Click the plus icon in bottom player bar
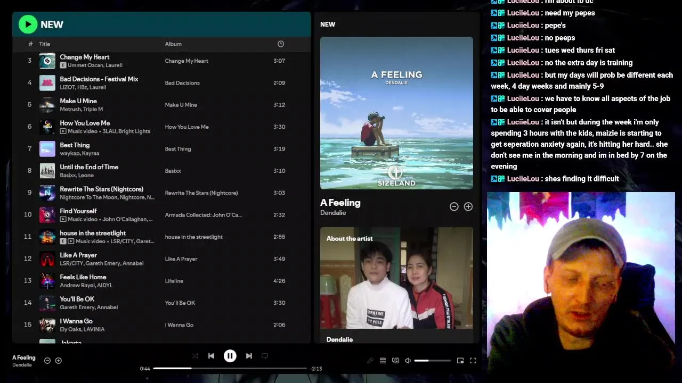 pyautogui.click(x=59, y=361)
